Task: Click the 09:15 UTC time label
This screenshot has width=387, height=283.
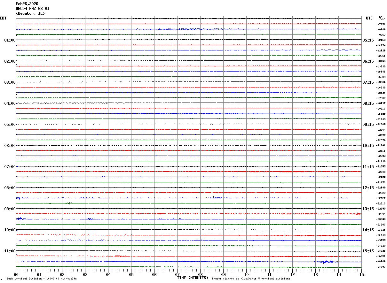Action: coord(368,124)
